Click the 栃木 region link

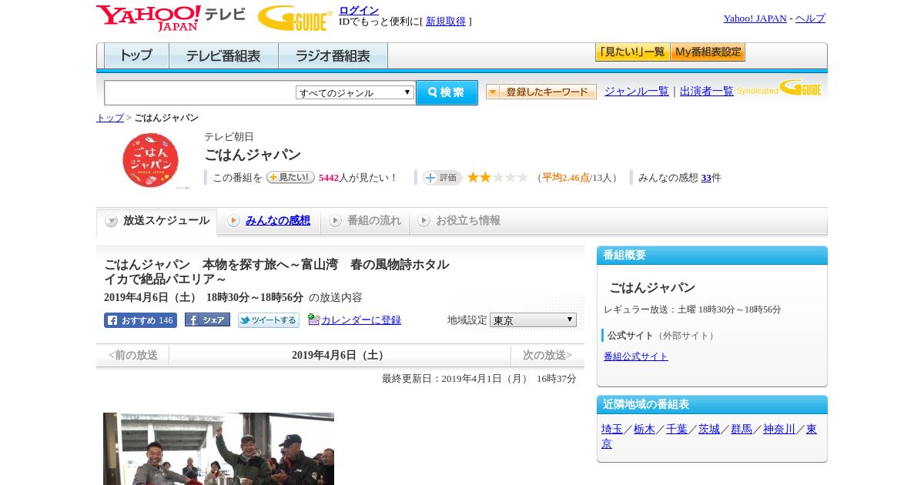pos(644,430)
